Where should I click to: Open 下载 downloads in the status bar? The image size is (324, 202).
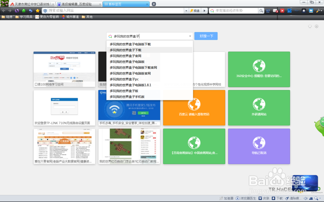click(277, 198)
